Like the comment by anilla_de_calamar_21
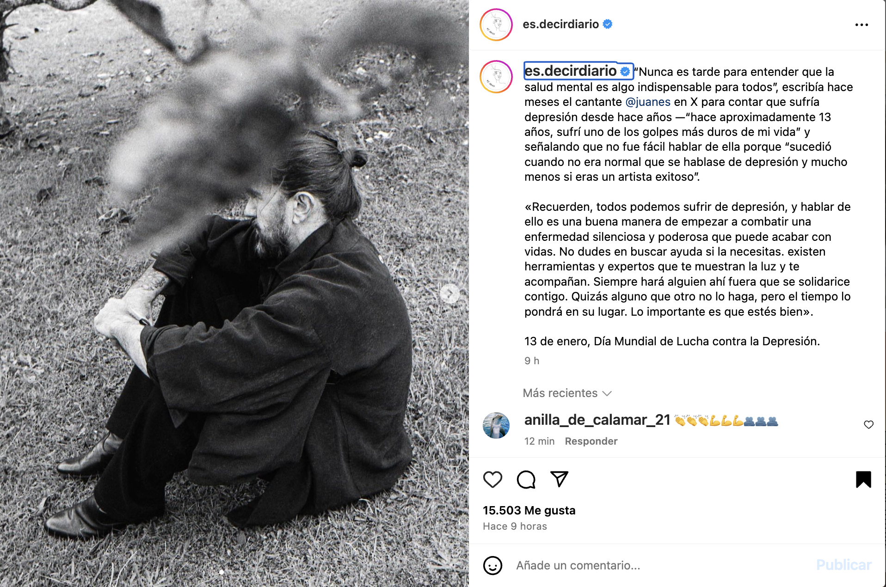This screenshot has height=587, width=886. click(x=868, y=424)
